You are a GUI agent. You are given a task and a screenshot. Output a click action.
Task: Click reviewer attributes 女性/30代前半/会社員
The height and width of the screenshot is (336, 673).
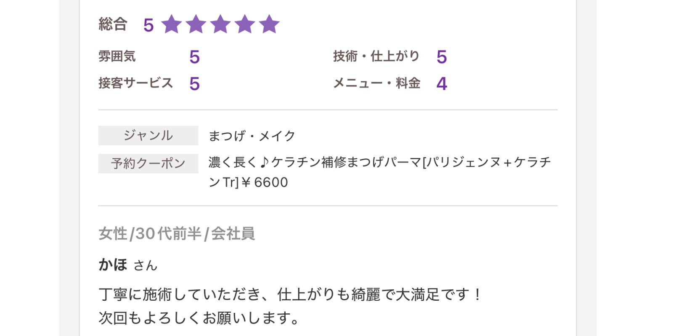(x=177, y=234)
